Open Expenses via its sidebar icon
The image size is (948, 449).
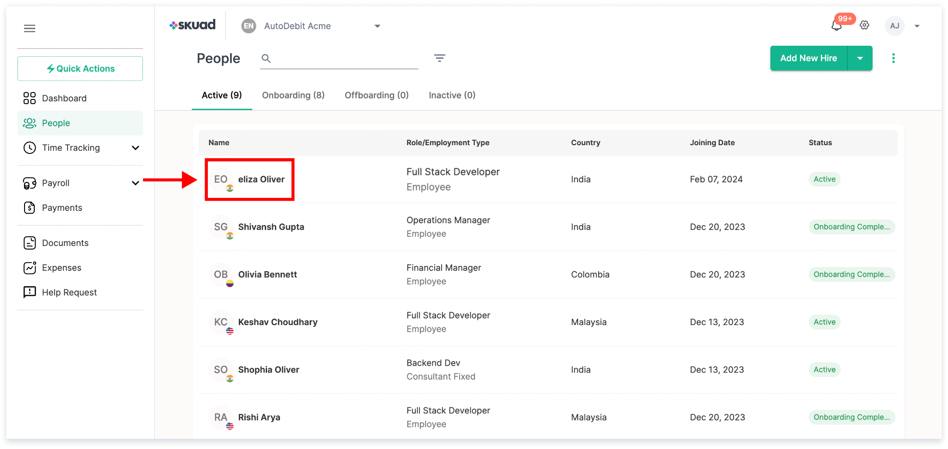click(x=30, y=267)
